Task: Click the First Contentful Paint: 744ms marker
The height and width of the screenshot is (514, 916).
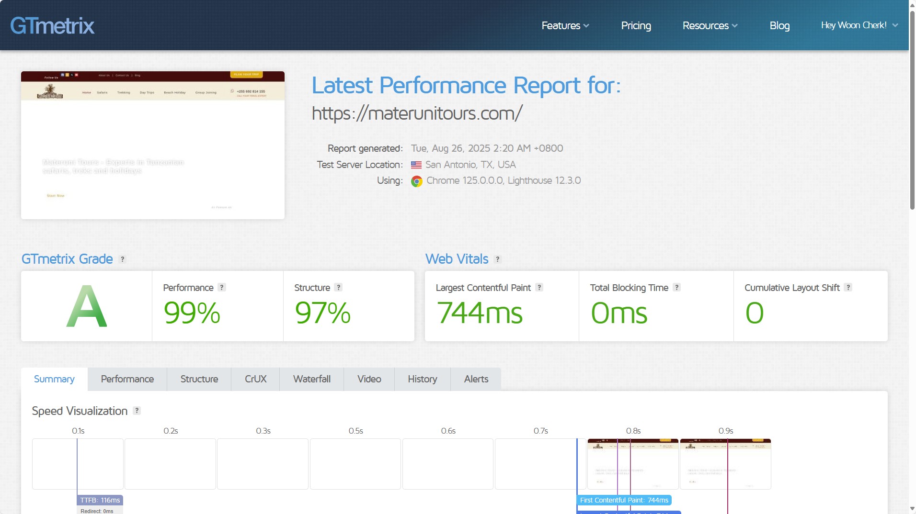Action: tap(624, 500)
